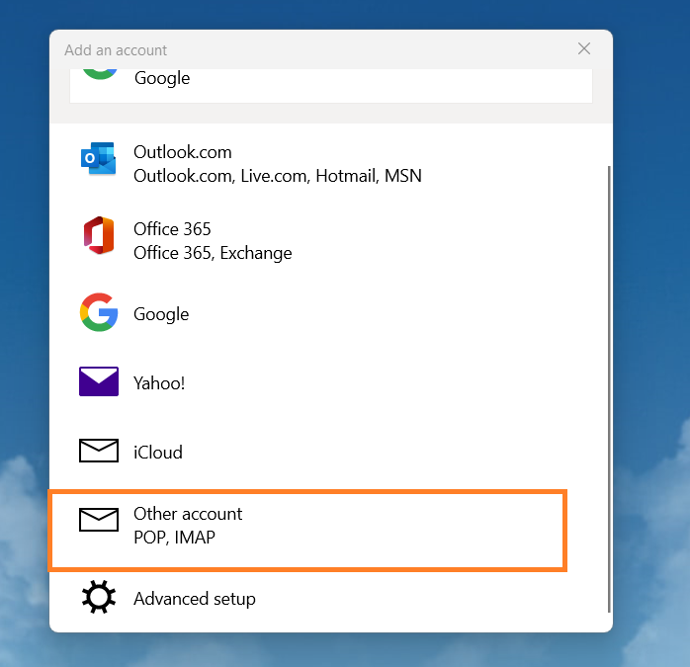The image size is (690, 667).
Task: Click the Other account envelope icon
Action: pos(99,520)
